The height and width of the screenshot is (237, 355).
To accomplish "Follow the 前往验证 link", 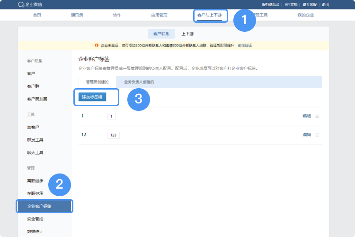I will (x=245, y=46).
